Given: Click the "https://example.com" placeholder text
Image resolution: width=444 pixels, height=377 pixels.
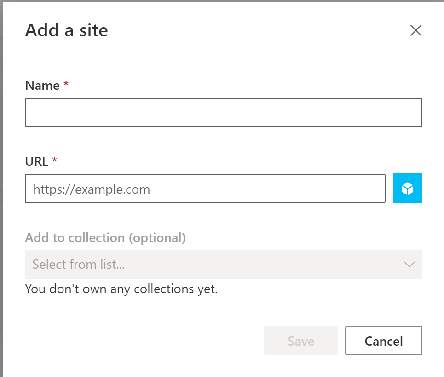Looking at the screenshot, I should coord(92,189).
